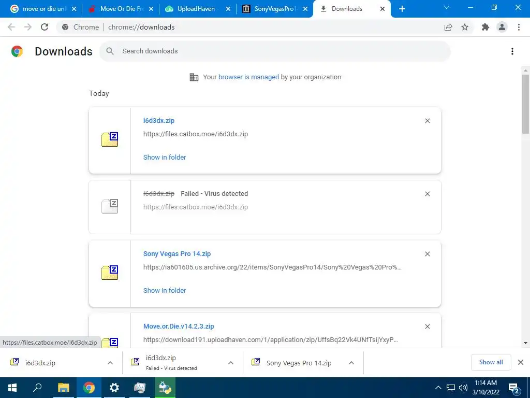Remove the failed i6d3dx.zip entry
Image resolution: width=530 pixels, height=398 pixels.
pos(428,194)
